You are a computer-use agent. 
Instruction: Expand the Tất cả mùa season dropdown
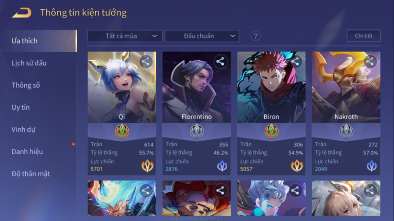click(125, 36)
